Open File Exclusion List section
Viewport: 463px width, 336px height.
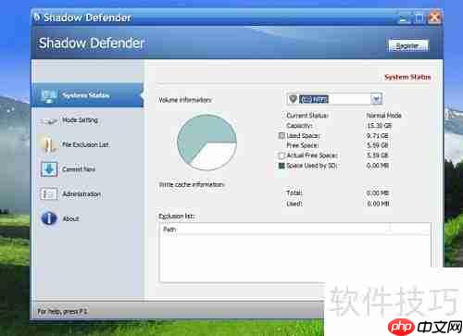(85, 144)
